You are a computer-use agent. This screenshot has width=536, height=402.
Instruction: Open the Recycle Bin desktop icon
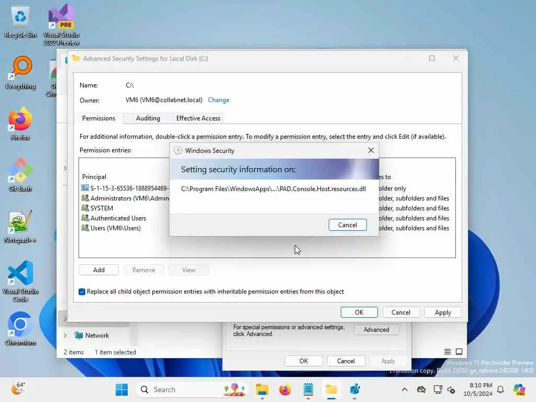click(20, 22)
